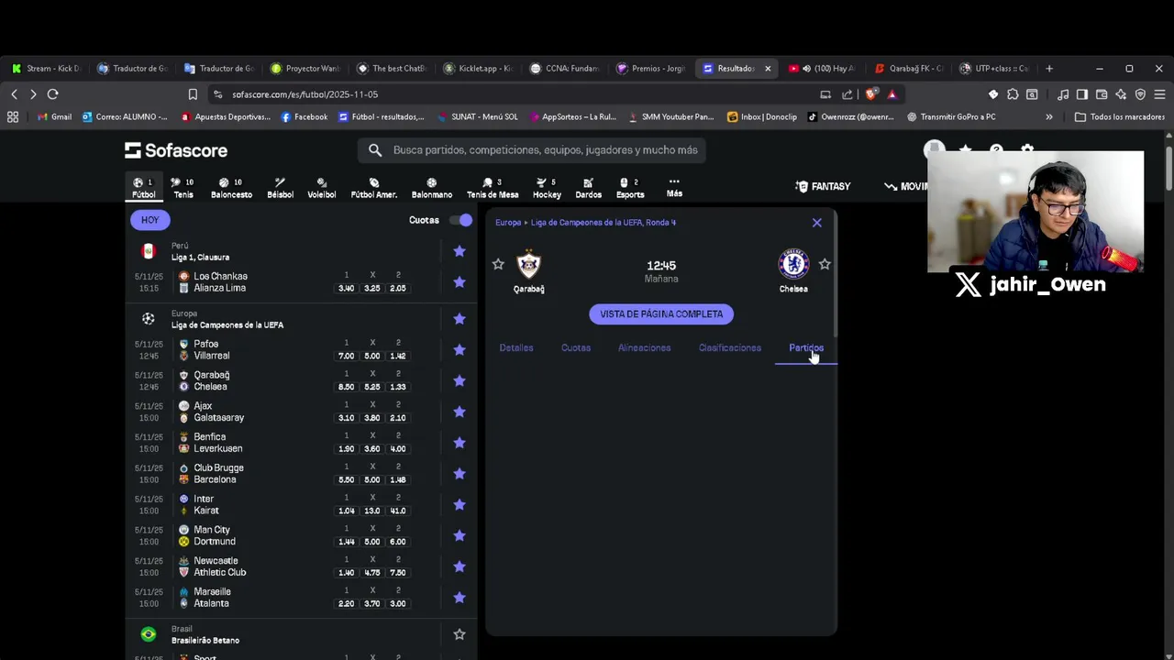Open the music note toolbar icon
1174x660 pixels.
pos(1063,94)
